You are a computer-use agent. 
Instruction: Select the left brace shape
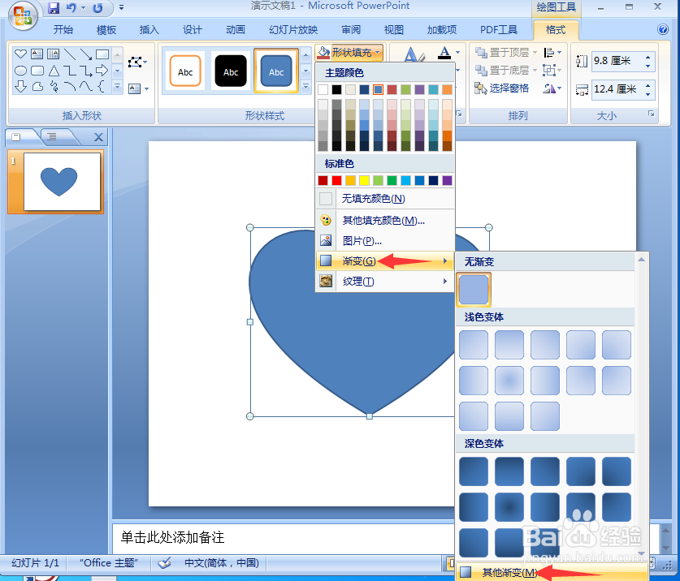click(x=101, y=87)
